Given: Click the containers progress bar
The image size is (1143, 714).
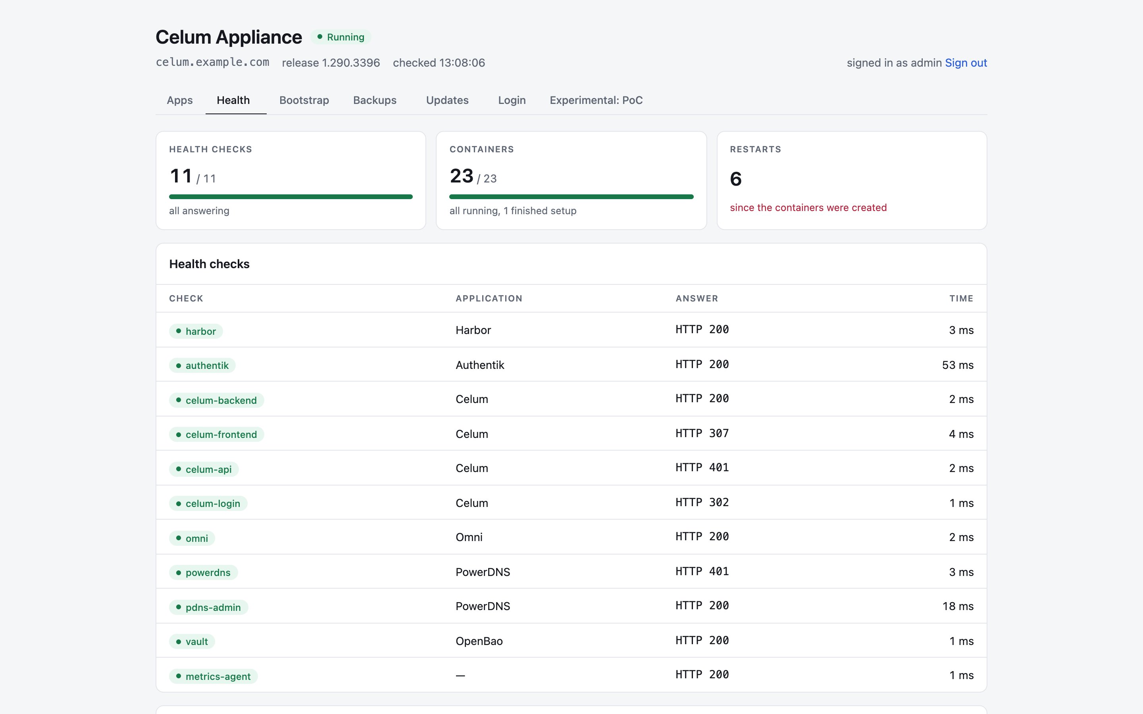Looking at the screenshot, I should [x=571, y=197].
